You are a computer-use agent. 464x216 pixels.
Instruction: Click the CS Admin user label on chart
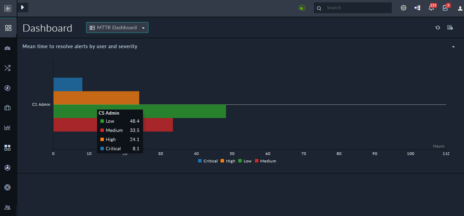[41, 104]
